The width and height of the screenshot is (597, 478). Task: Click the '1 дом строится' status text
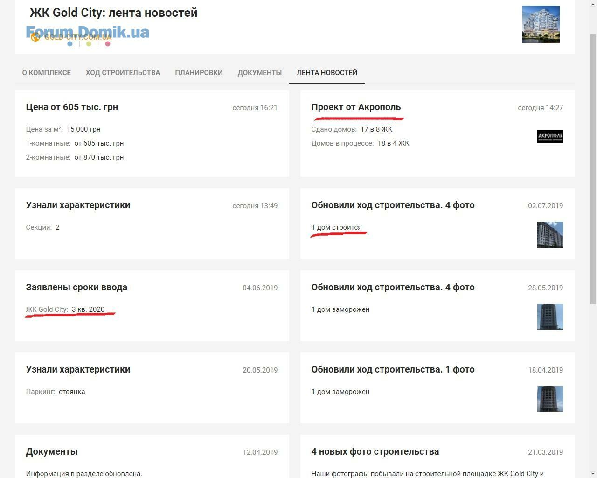[336, 227]
